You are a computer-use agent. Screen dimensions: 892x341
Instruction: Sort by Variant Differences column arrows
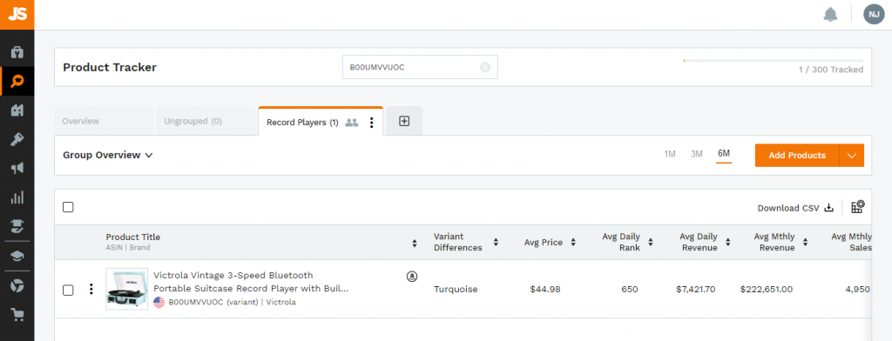click(x=496, y=242)
